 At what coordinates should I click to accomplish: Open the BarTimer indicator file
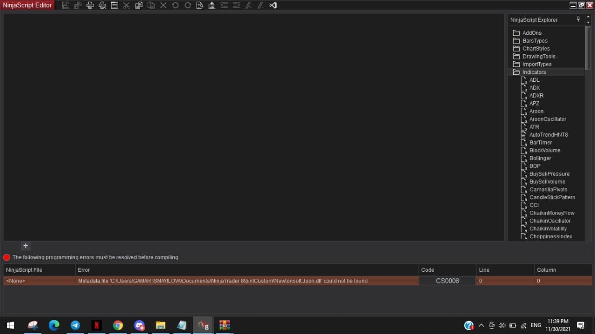pyautogui.click(x=536, y=143)
